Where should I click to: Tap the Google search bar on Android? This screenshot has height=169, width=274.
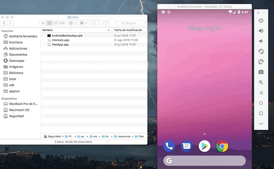pos(205,160)
